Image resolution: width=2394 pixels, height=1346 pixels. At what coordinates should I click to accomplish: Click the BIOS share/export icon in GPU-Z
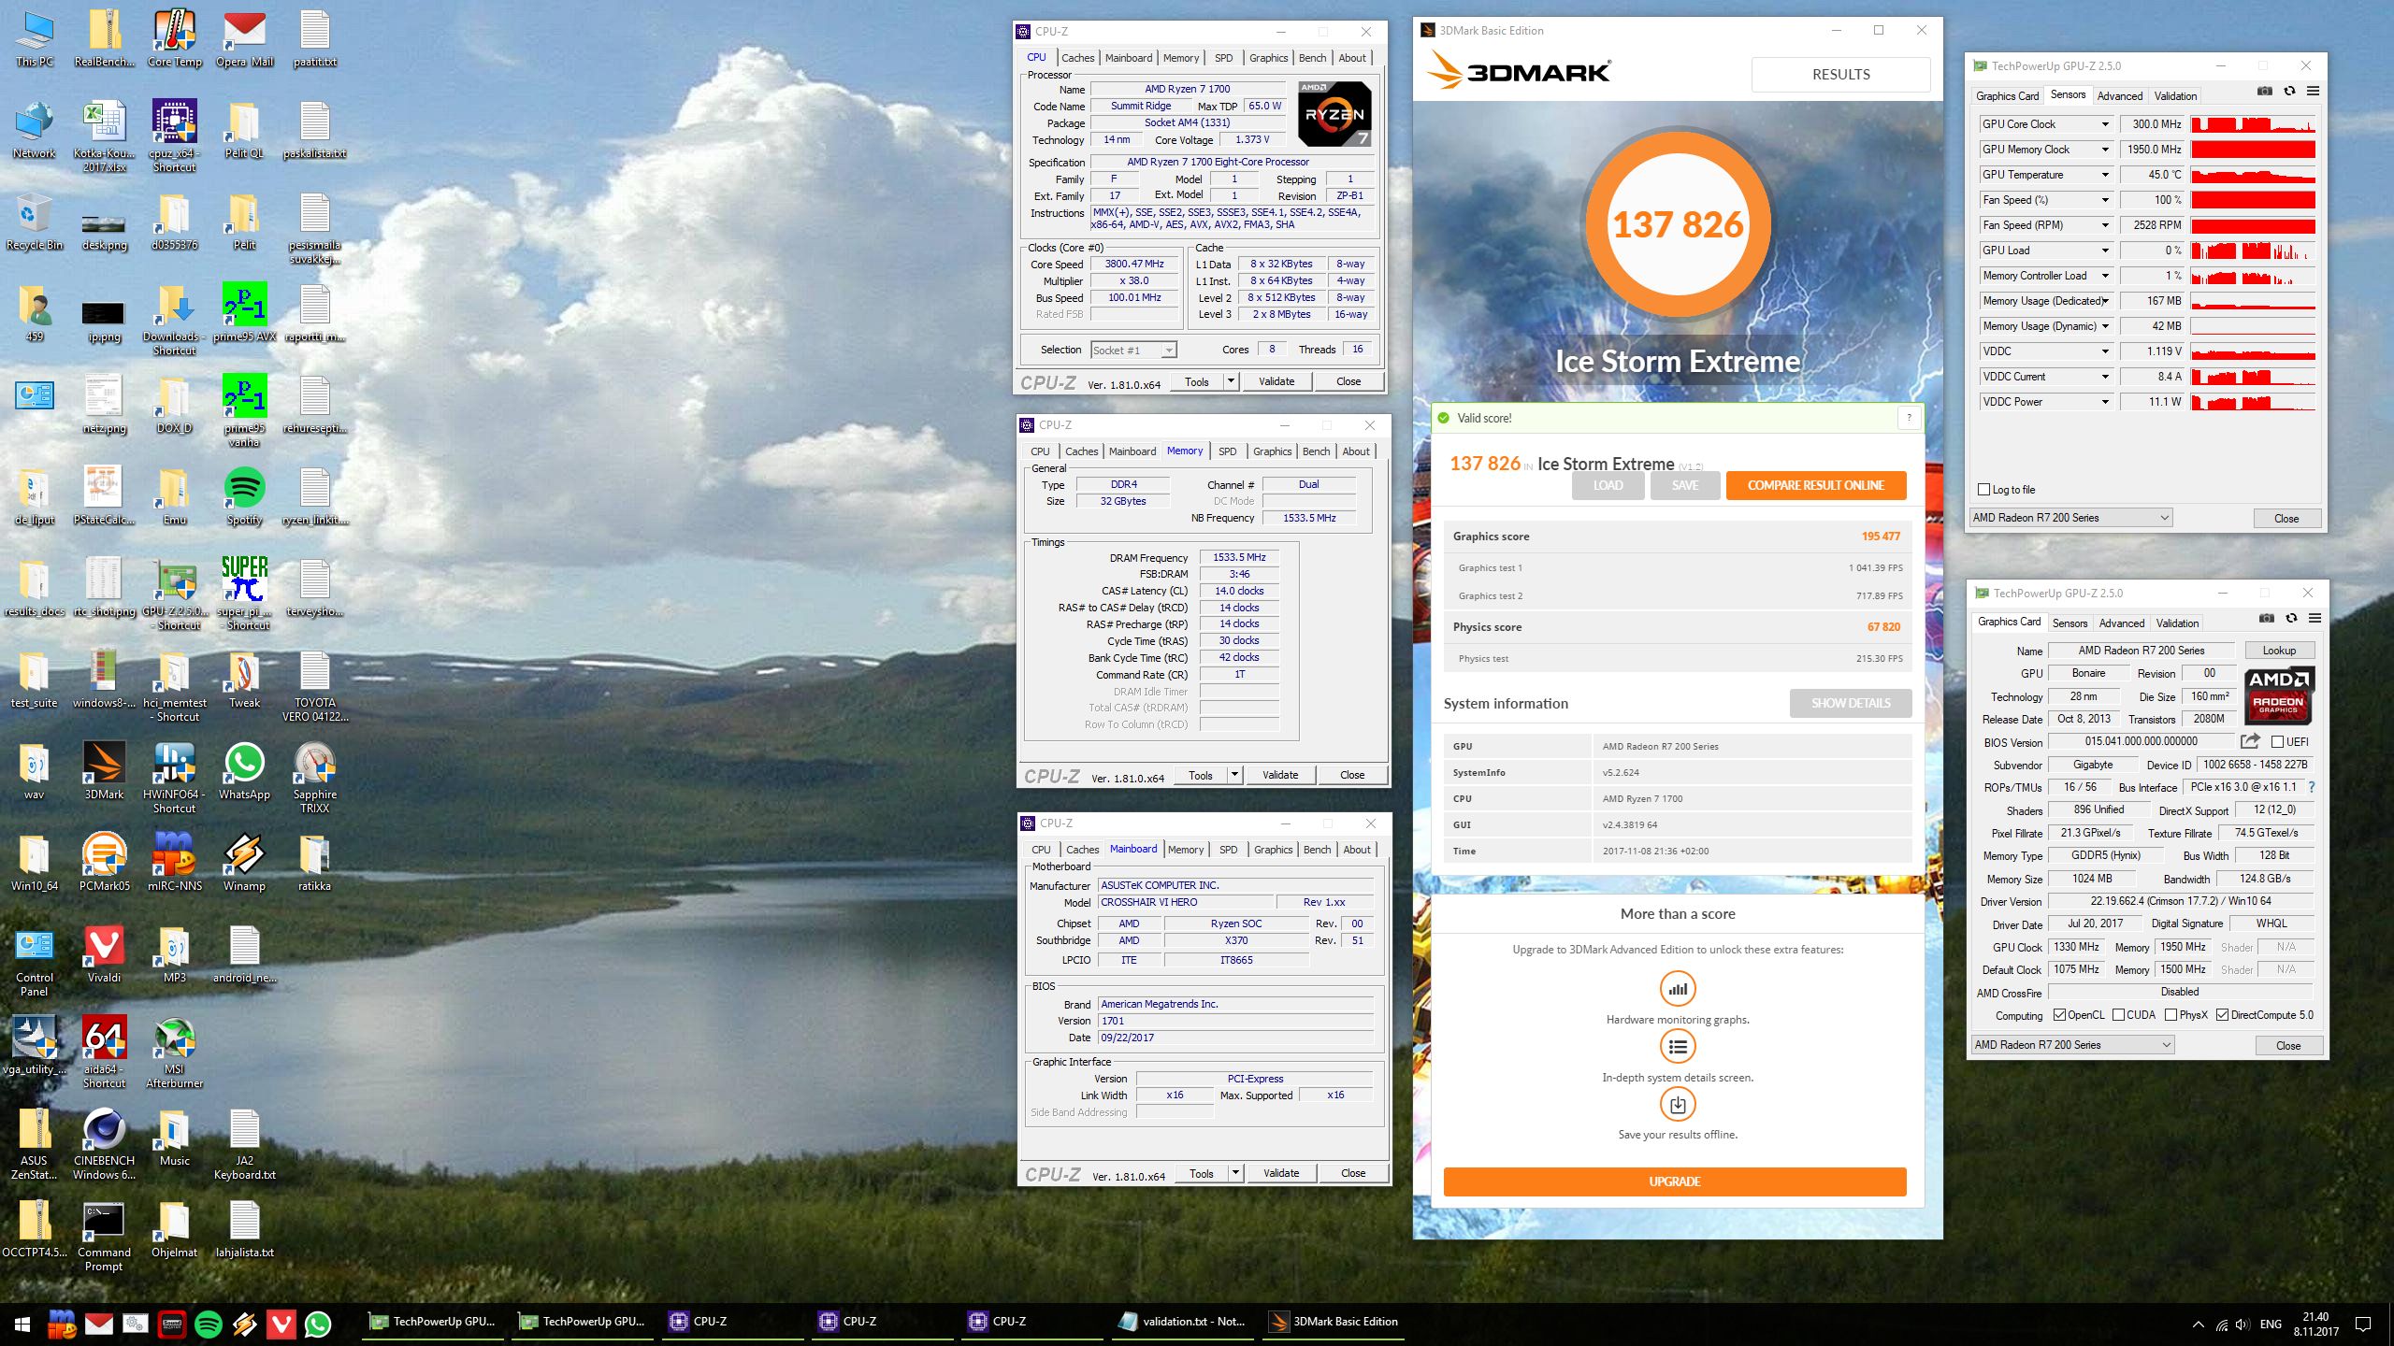2250,741
